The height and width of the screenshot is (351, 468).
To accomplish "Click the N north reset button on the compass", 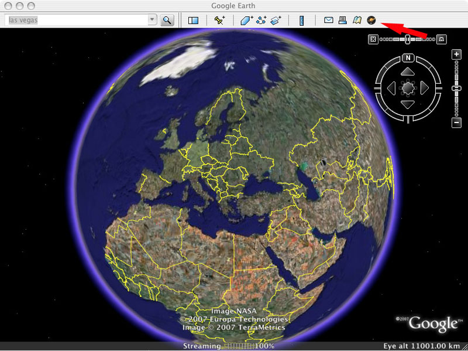I will [x=408, y=57].
